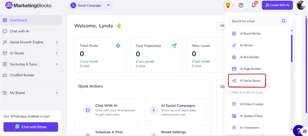Click the Post Published paper plane icon
Image resolution: width=308 pixels, height=136 pixels.
pyautogui.click(x=174, y=46)
